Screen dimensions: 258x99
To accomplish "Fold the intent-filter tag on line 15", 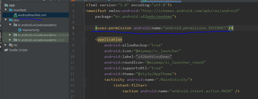I will pos(85,85).
